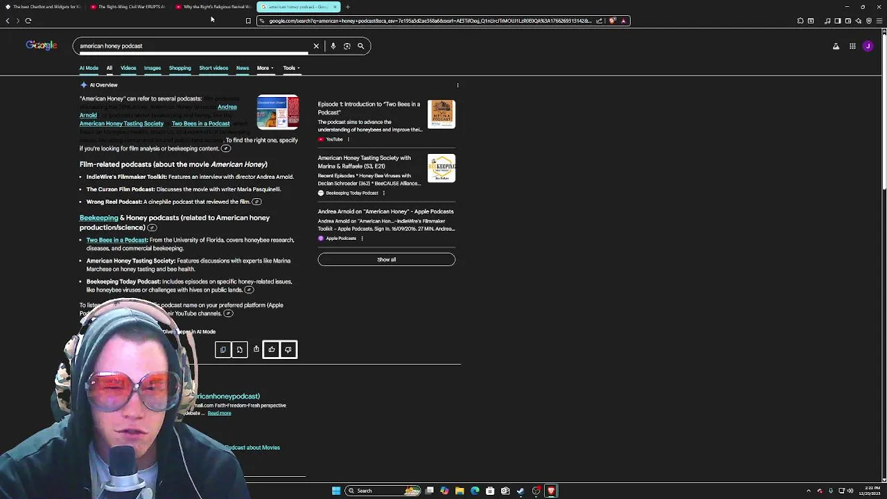887x499 pixels.
Task: Select the All results tab
Action: point(109,68)
